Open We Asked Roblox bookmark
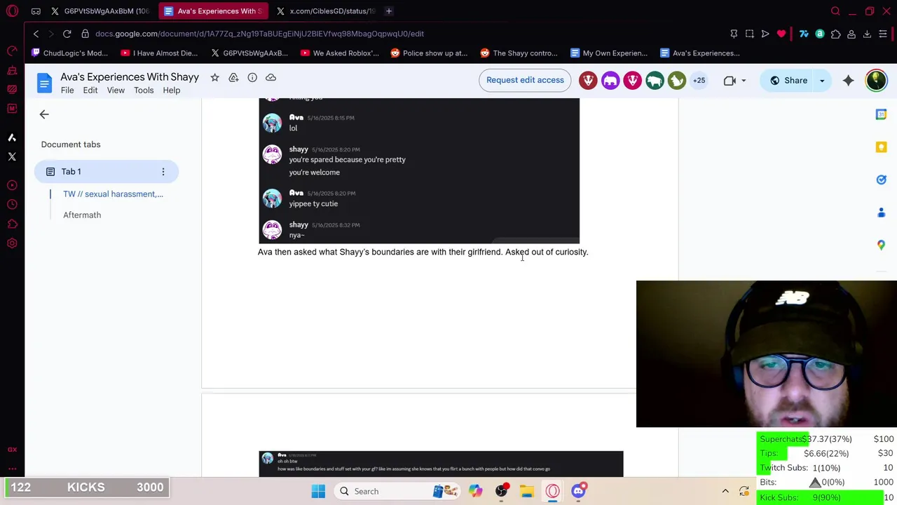 [339, 53]
